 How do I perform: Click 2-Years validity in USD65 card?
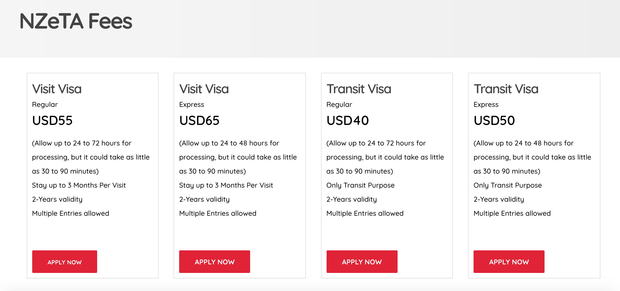click(204, 199)
